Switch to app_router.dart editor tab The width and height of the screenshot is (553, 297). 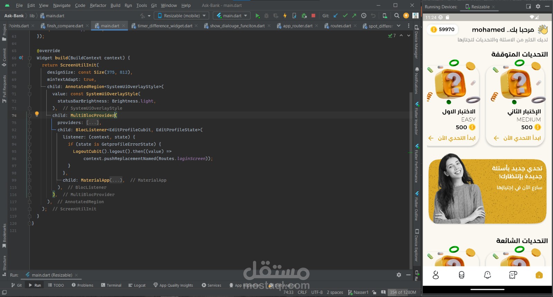tap(298, 26)
